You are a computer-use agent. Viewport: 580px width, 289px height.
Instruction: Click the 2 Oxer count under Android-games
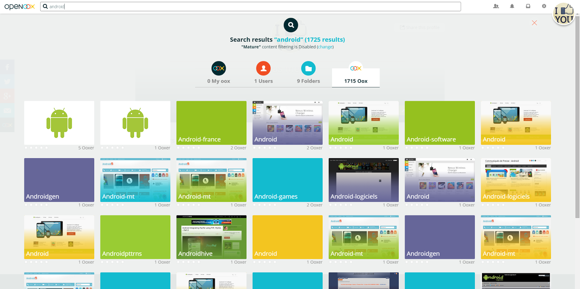[314, 205]
